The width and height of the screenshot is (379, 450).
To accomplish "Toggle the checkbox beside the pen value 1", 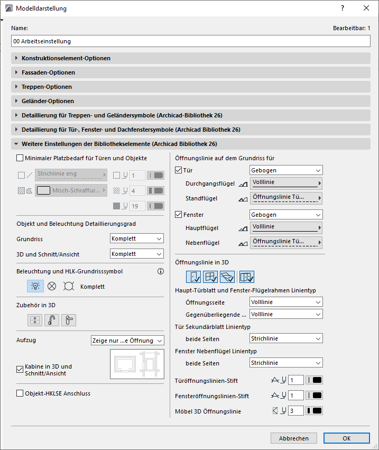I will point(116,175).
